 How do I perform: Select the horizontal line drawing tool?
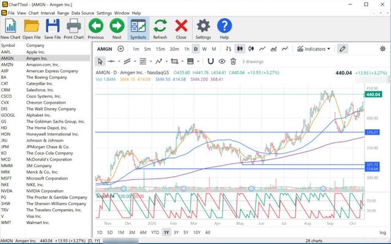coord(111,61)
